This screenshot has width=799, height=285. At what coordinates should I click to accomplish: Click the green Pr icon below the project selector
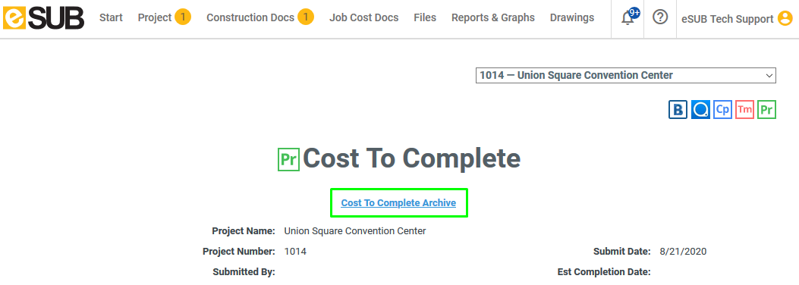click(x=766, y=109)
